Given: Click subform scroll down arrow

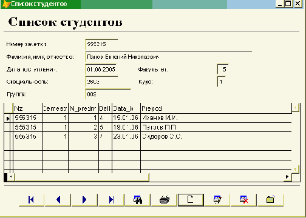Looking at the screenshot, I should click(x=296, y=169).
